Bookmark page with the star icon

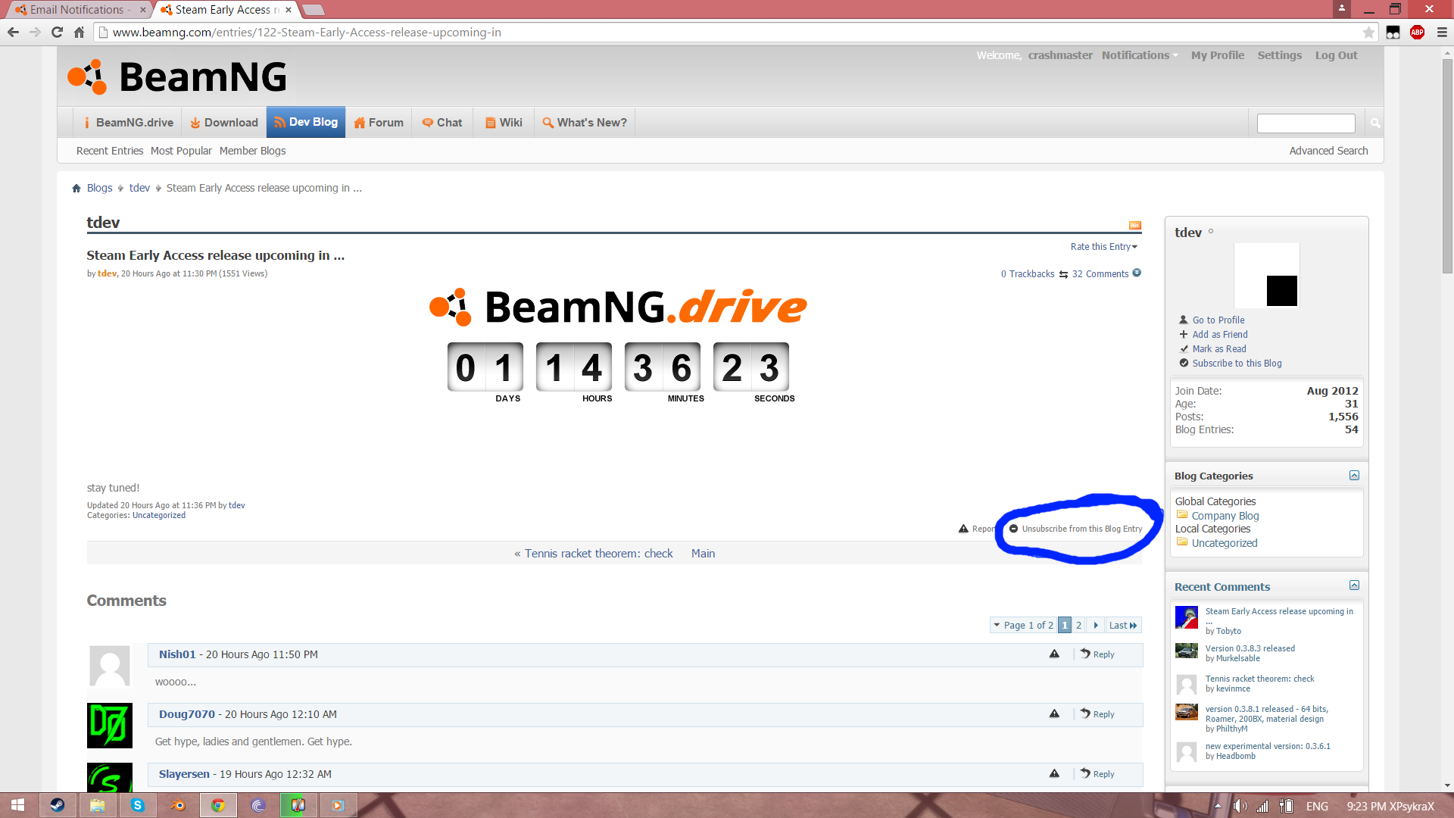1368,33
